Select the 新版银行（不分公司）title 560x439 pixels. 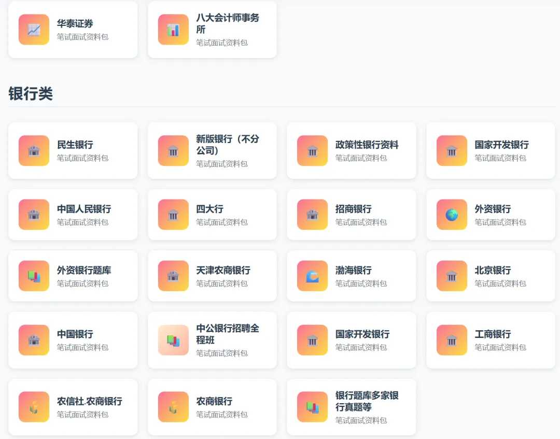(x=228, y=145)
